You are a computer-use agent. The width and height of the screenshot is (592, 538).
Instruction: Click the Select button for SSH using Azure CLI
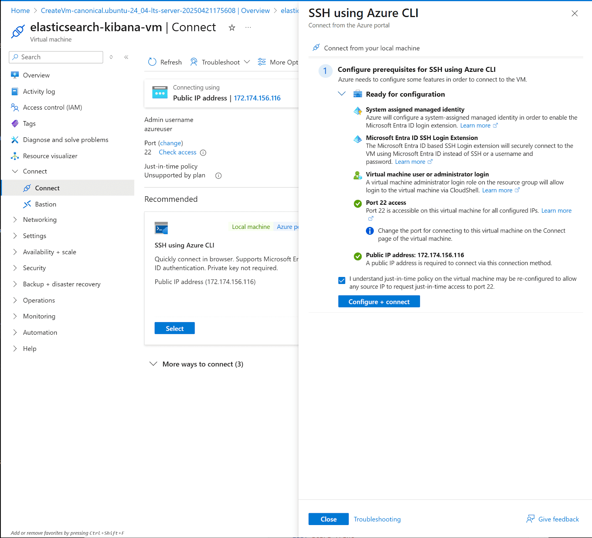[174, 328]
